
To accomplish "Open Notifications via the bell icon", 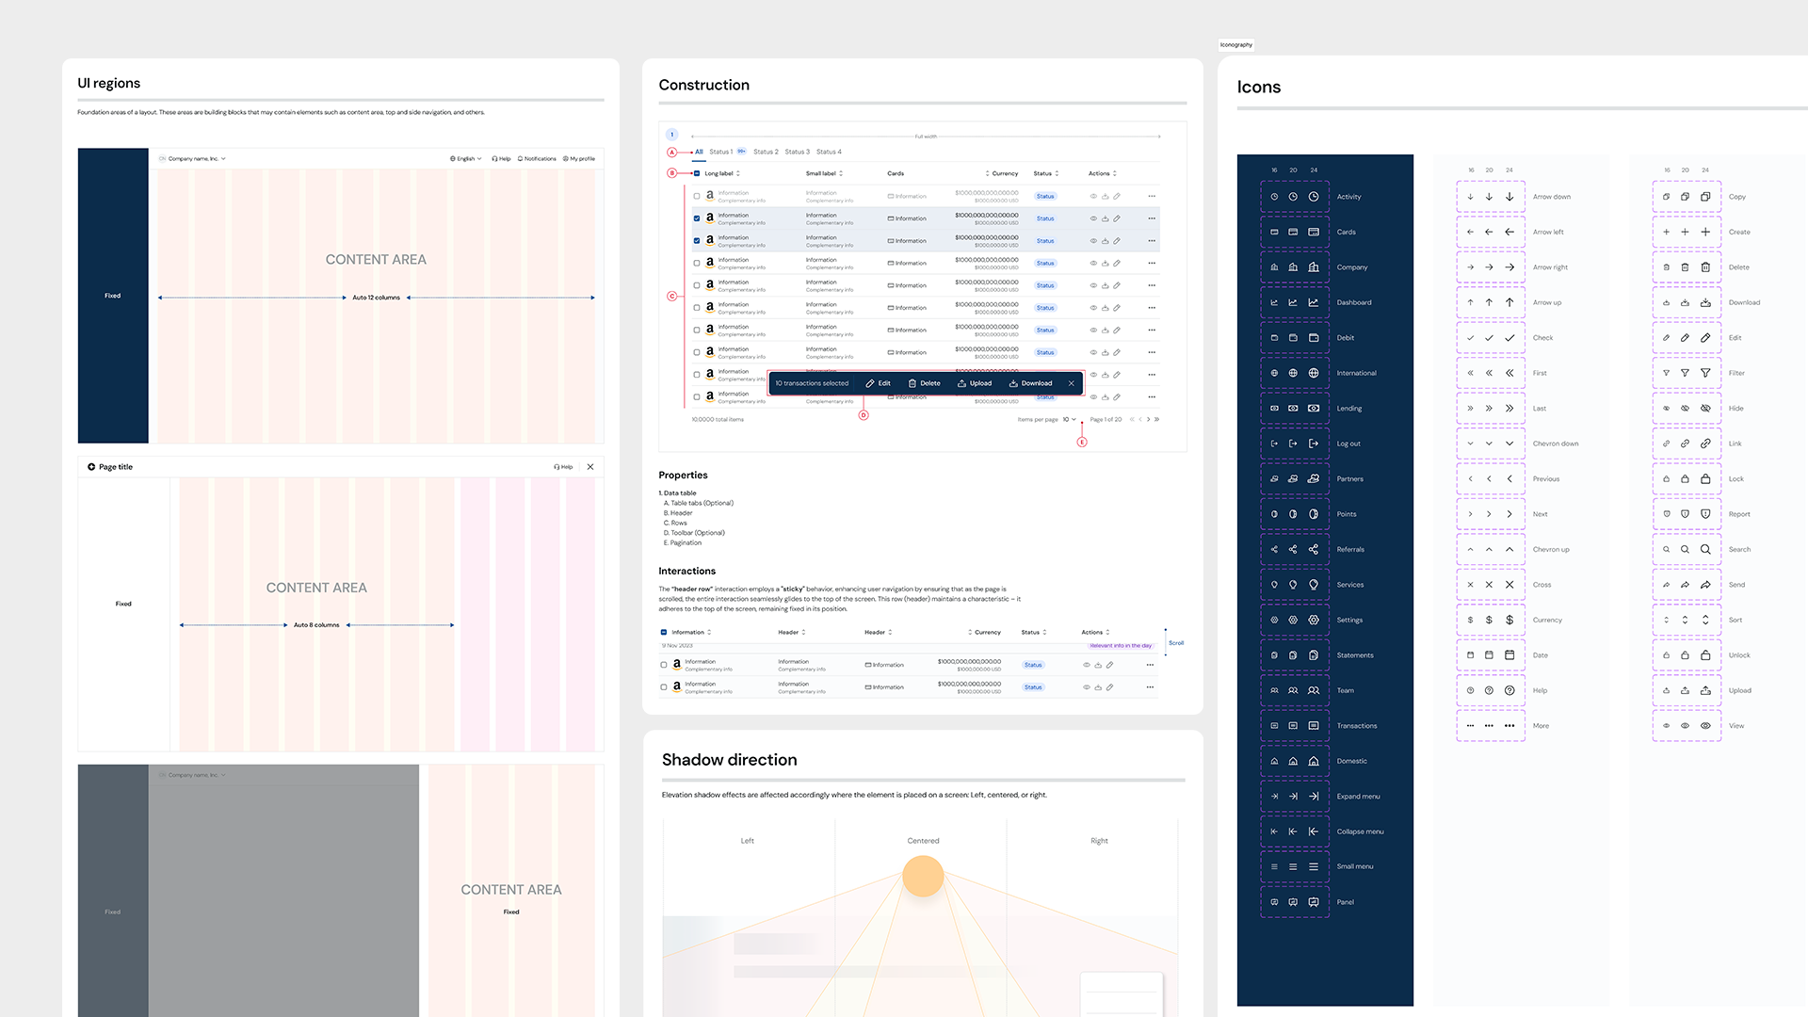I will pos(520,158).
